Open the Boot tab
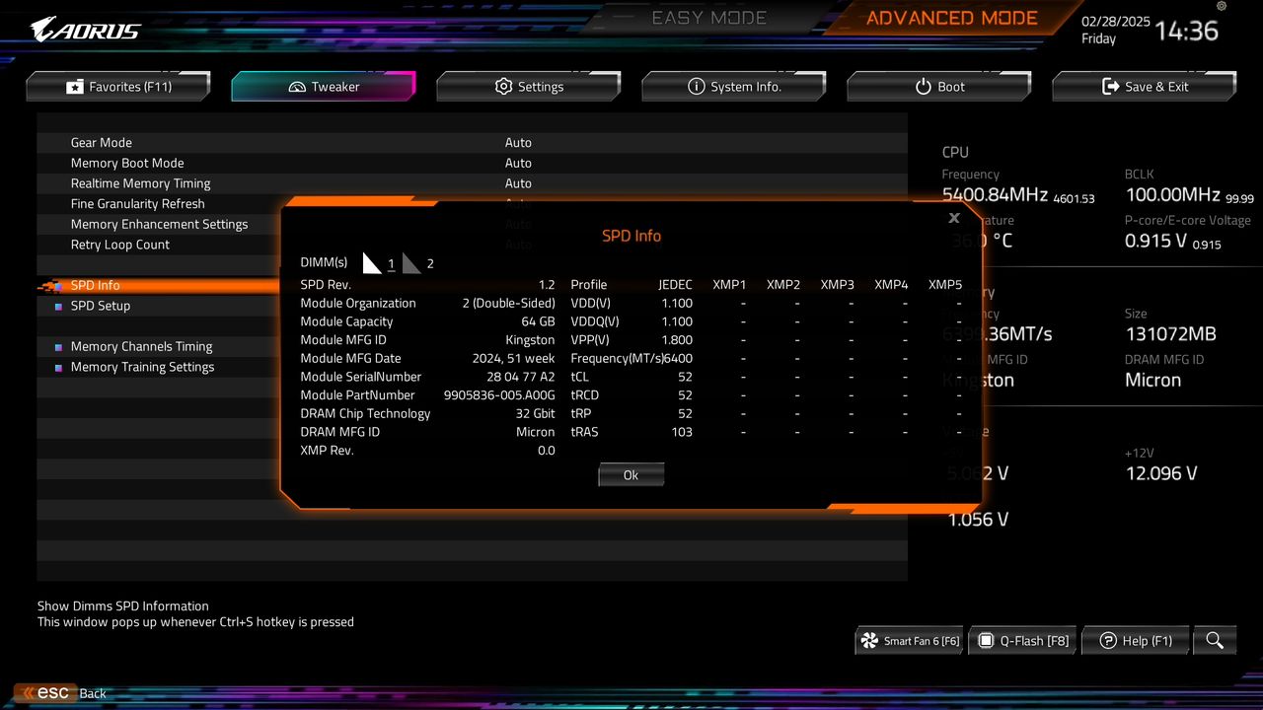 click(x=939, y=87)
